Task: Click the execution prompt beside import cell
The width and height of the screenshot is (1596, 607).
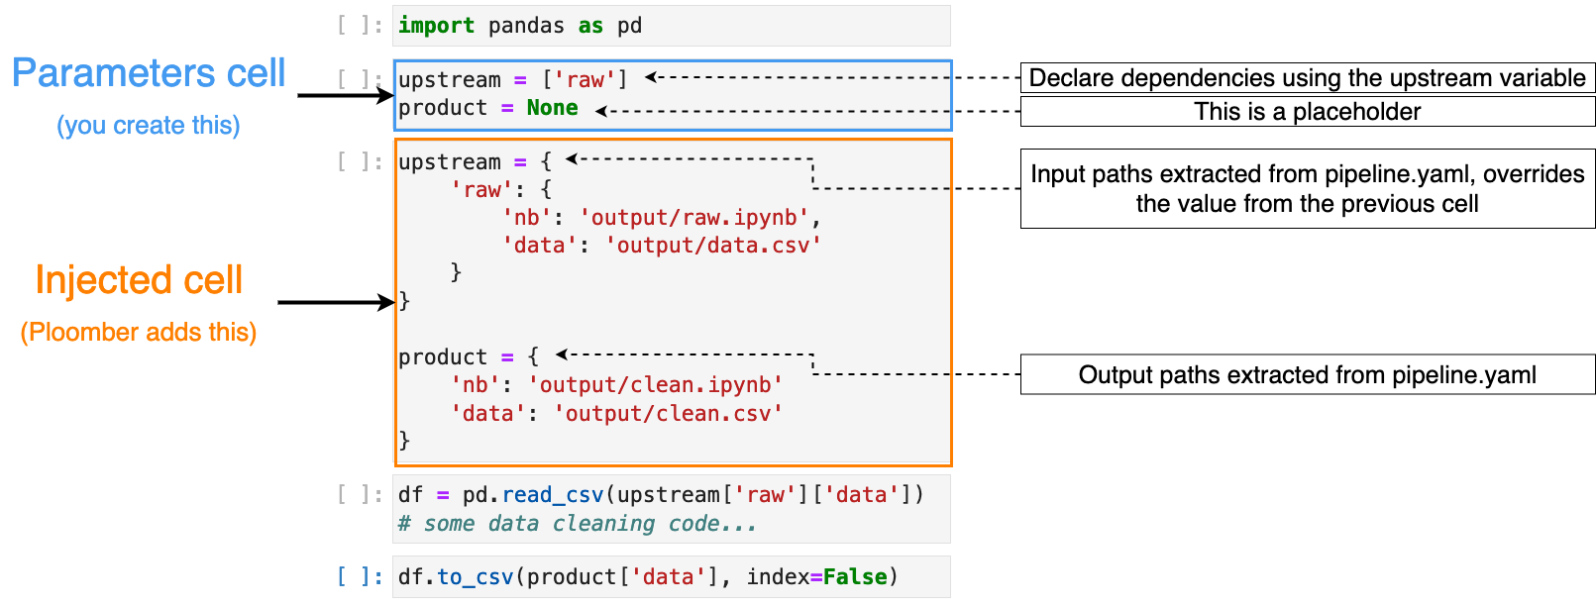Action: pos(360,26)
